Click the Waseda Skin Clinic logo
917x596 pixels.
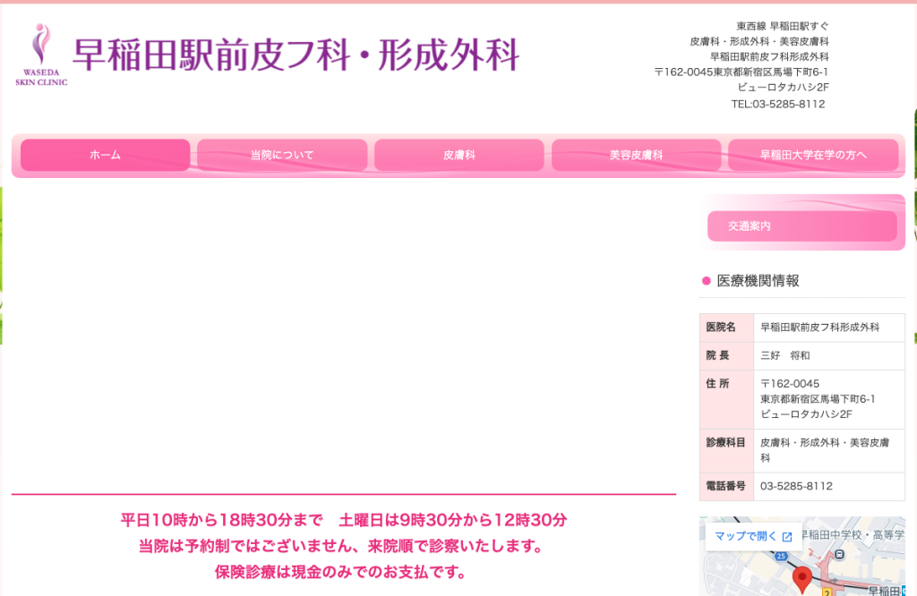coord(41,55)
